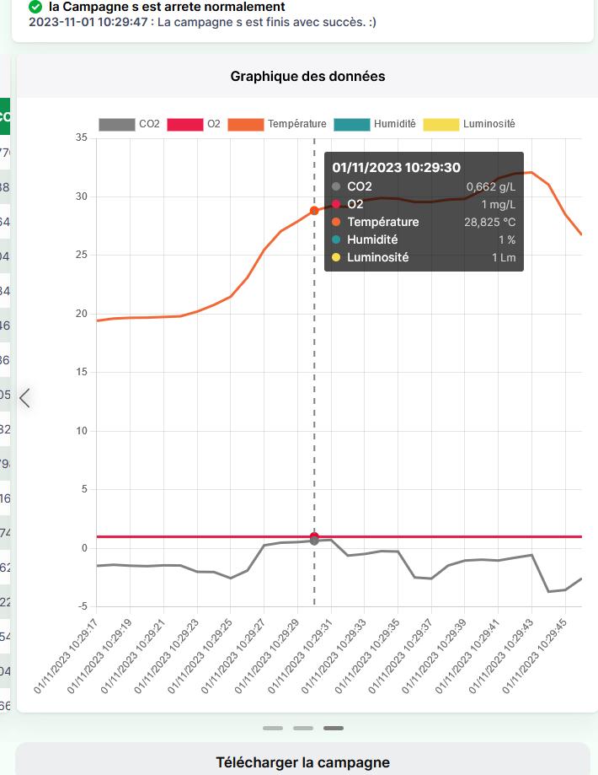The image size is (598, 775).
Task: Click the left chevron arrow beside chart
Action: click(24, 397)
